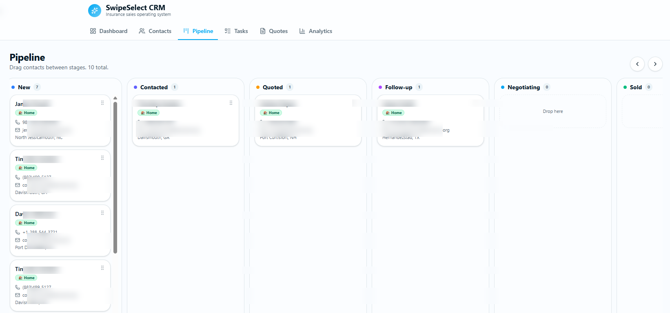Switch to the Tasks tab
670x313 pixels.
tap(236, 31)
